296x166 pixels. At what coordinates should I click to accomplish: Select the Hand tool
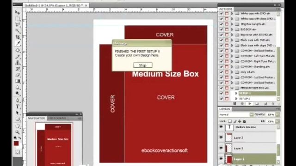(18, 126)
